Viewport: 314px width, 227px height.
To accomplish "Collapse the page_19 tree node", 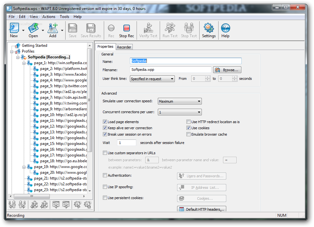I will point(24,167).
